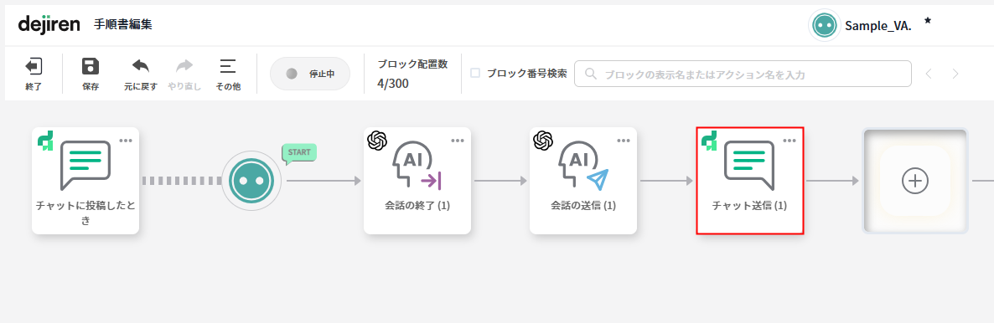This screenshot has width=994, height=323.
Task: Open options menu on チャットに投稿したとき block
Action: (x=125, y=141)
